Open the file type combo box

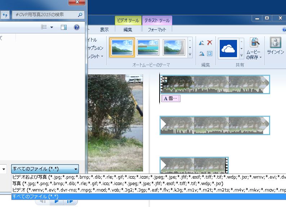click(45, 169)
